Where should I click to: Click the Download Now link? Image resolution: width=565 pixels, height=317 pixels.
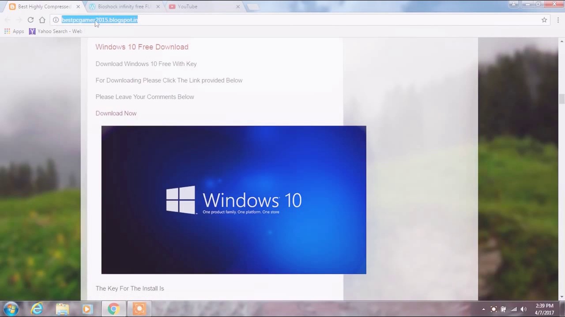coord(116,113)
